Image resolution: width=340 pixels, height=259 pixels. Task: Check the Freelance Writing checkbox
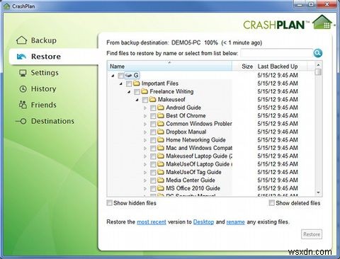tap(137, 91)
